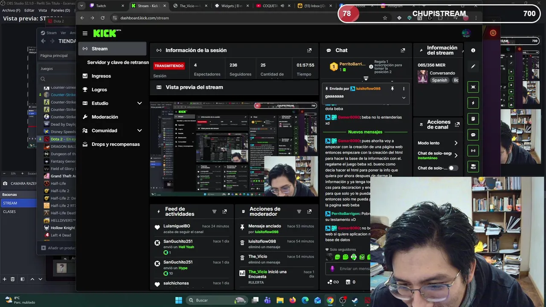Click the Buscar taskbar search box
546x307 pixels.
tap(216, 300)
